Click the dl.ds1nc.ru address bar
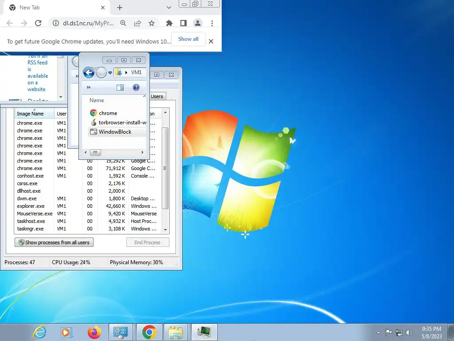Viewport: 454px width, 341px height. pyautogui.click(x=88, y=23)
